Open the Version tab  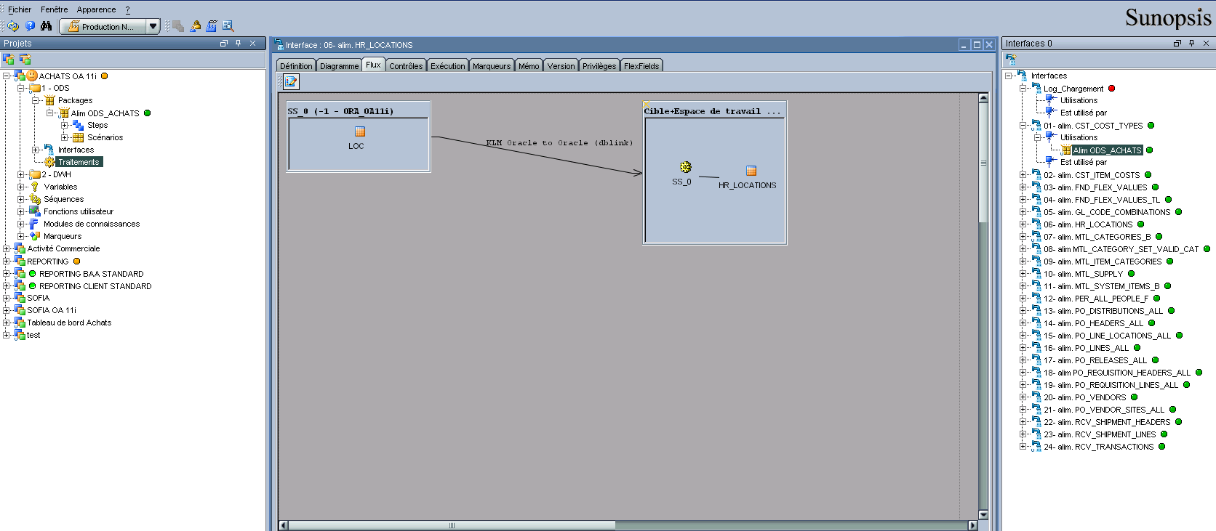pos(561,65)
